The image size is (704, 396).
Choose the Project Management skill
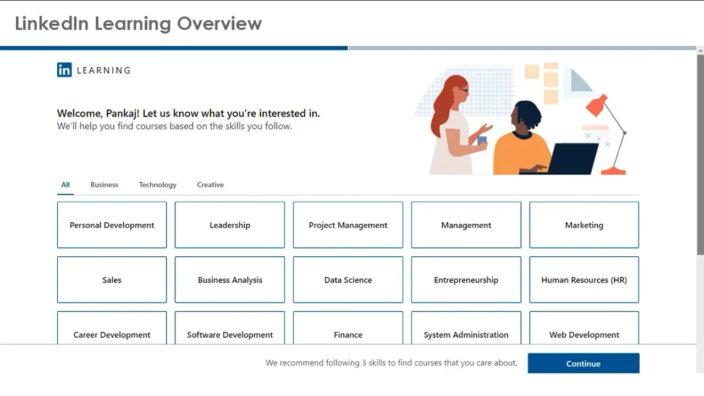pos(348,225)
